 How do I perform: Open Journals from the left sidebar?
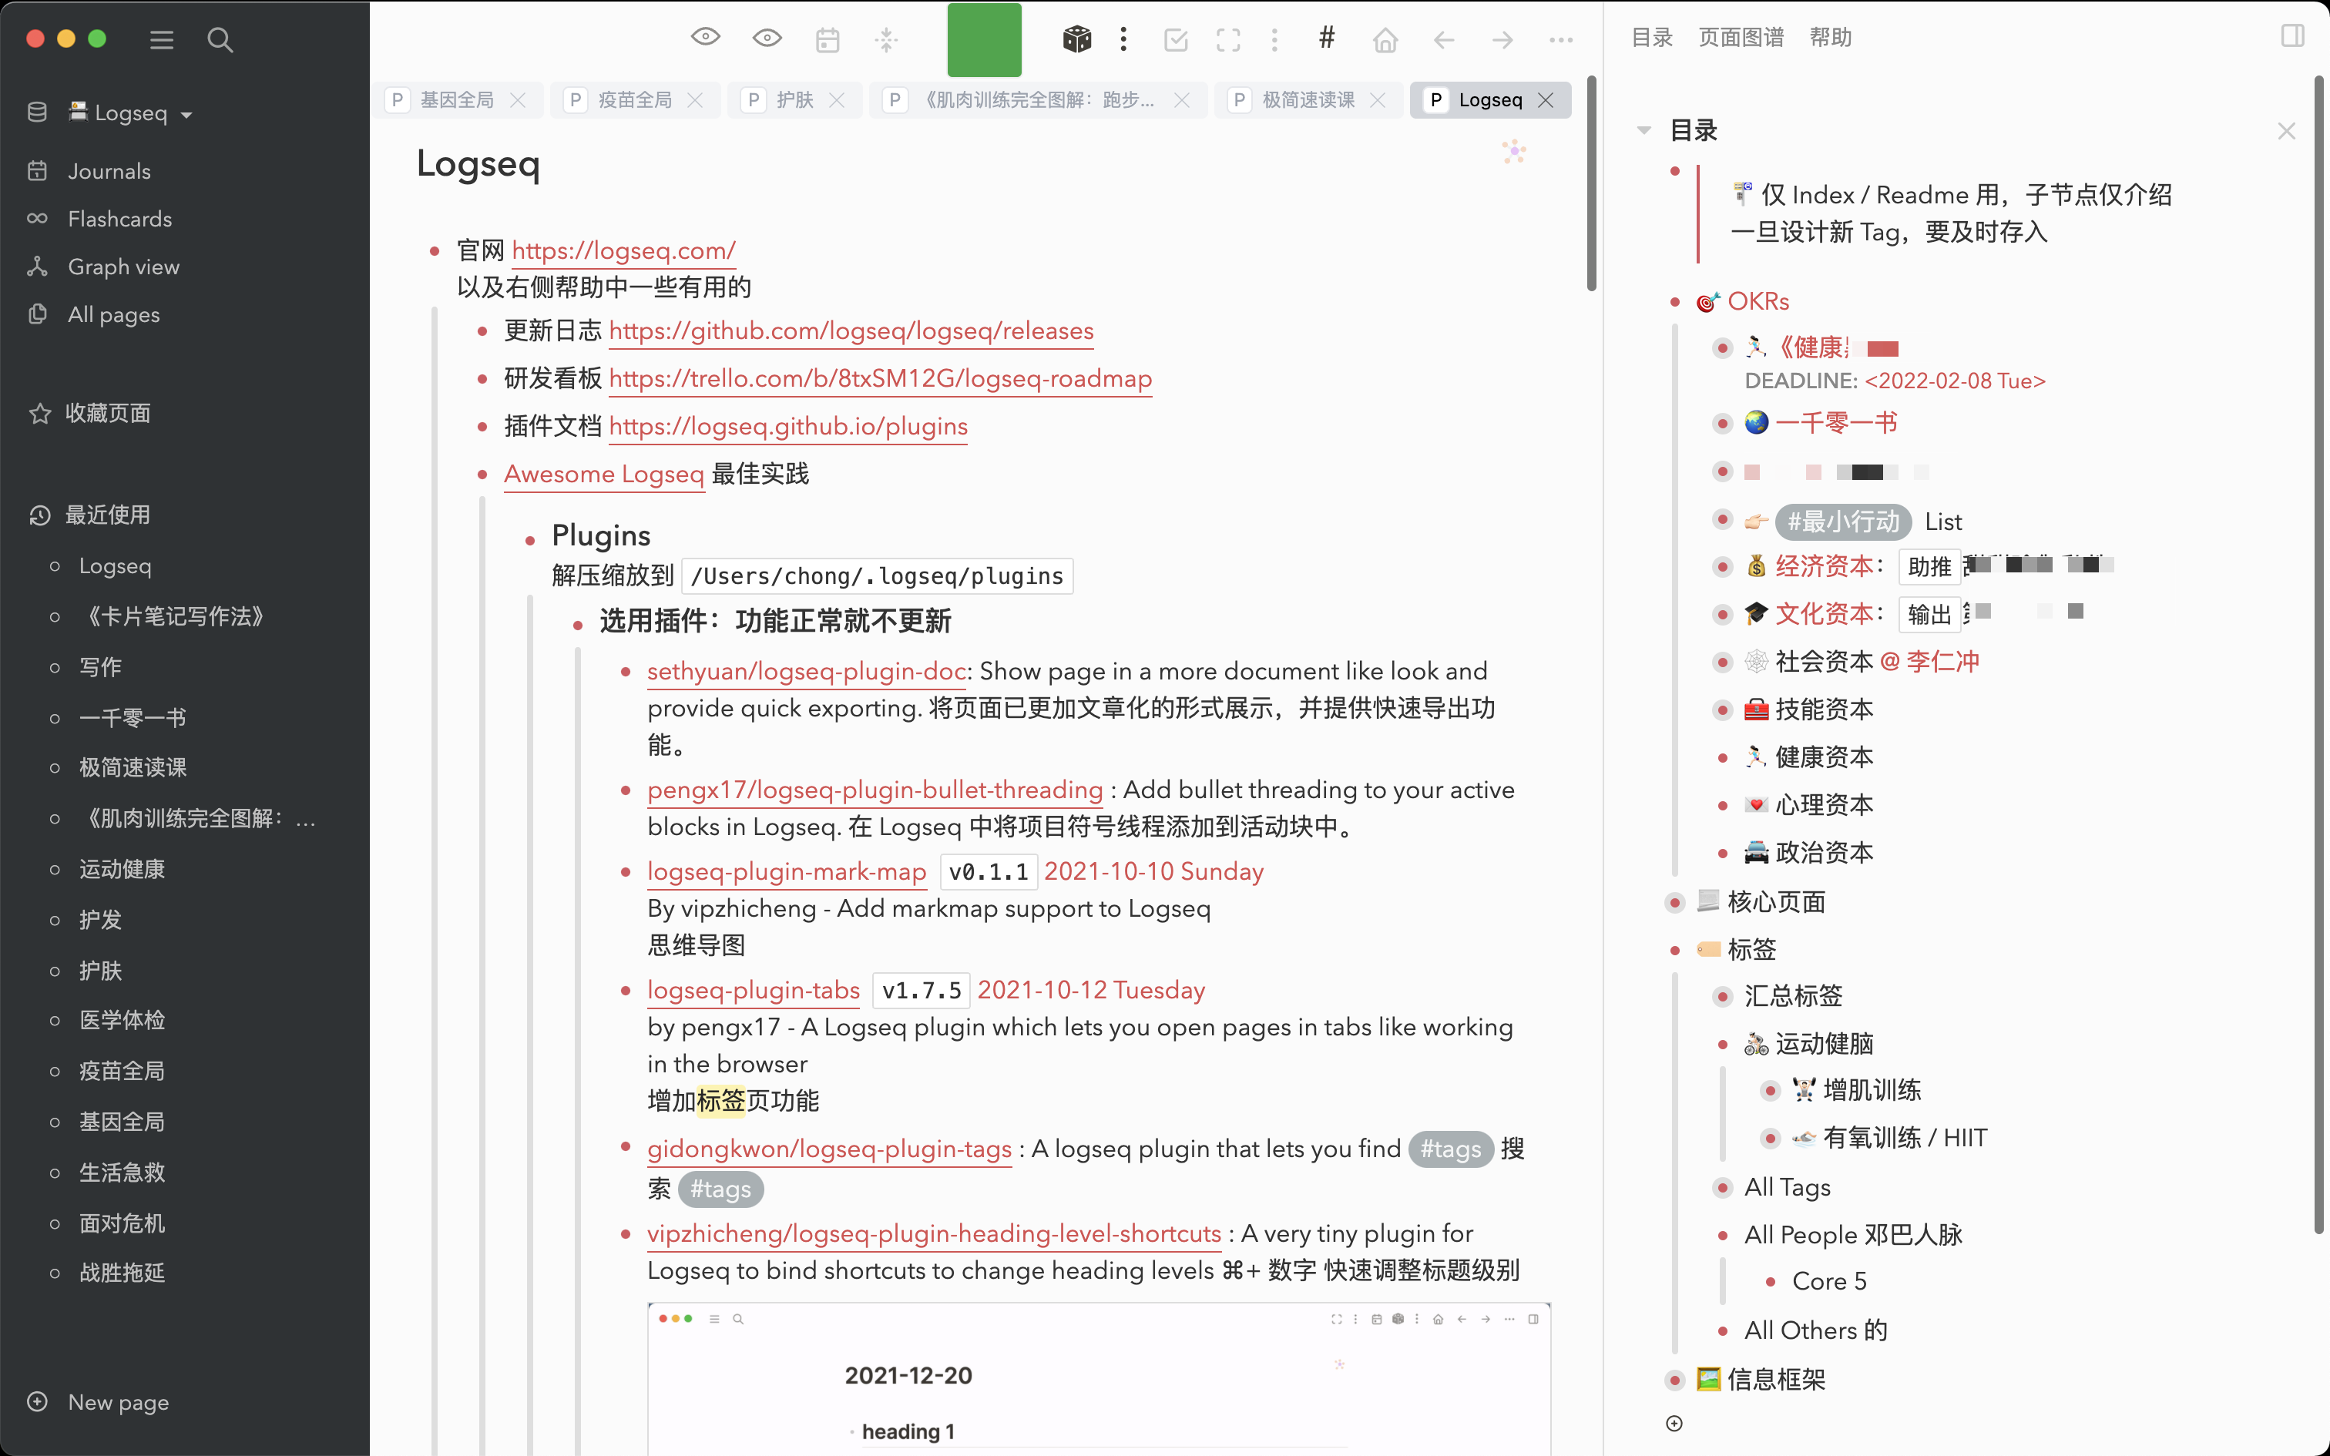coord(109,171)
